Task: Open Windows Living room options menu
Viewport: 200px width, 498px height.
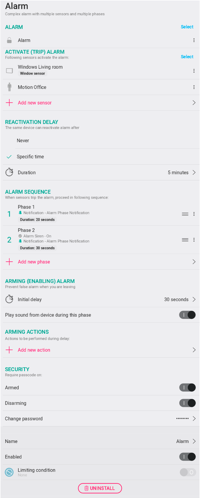Action: pyautogui.click(x=194, y=71)
